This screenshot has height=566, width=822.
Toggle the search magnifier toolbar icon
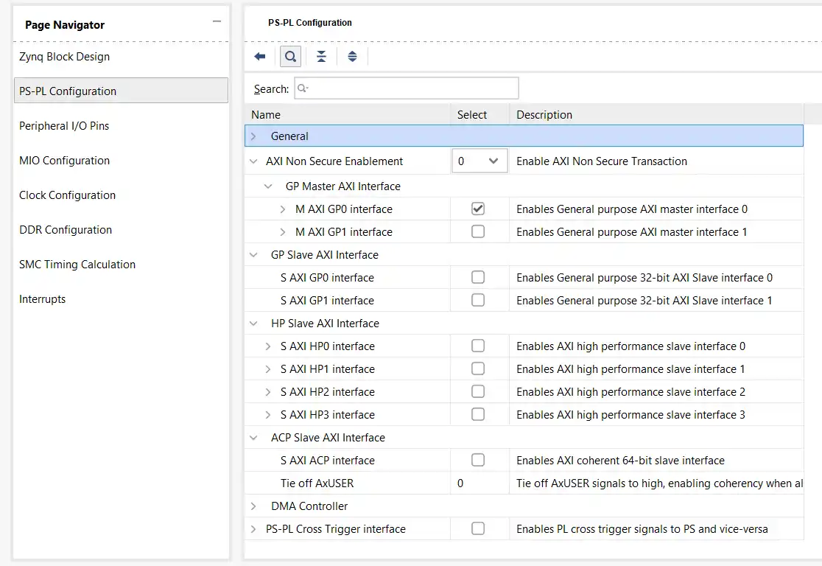pyautogui.click(x=291, y=57)
